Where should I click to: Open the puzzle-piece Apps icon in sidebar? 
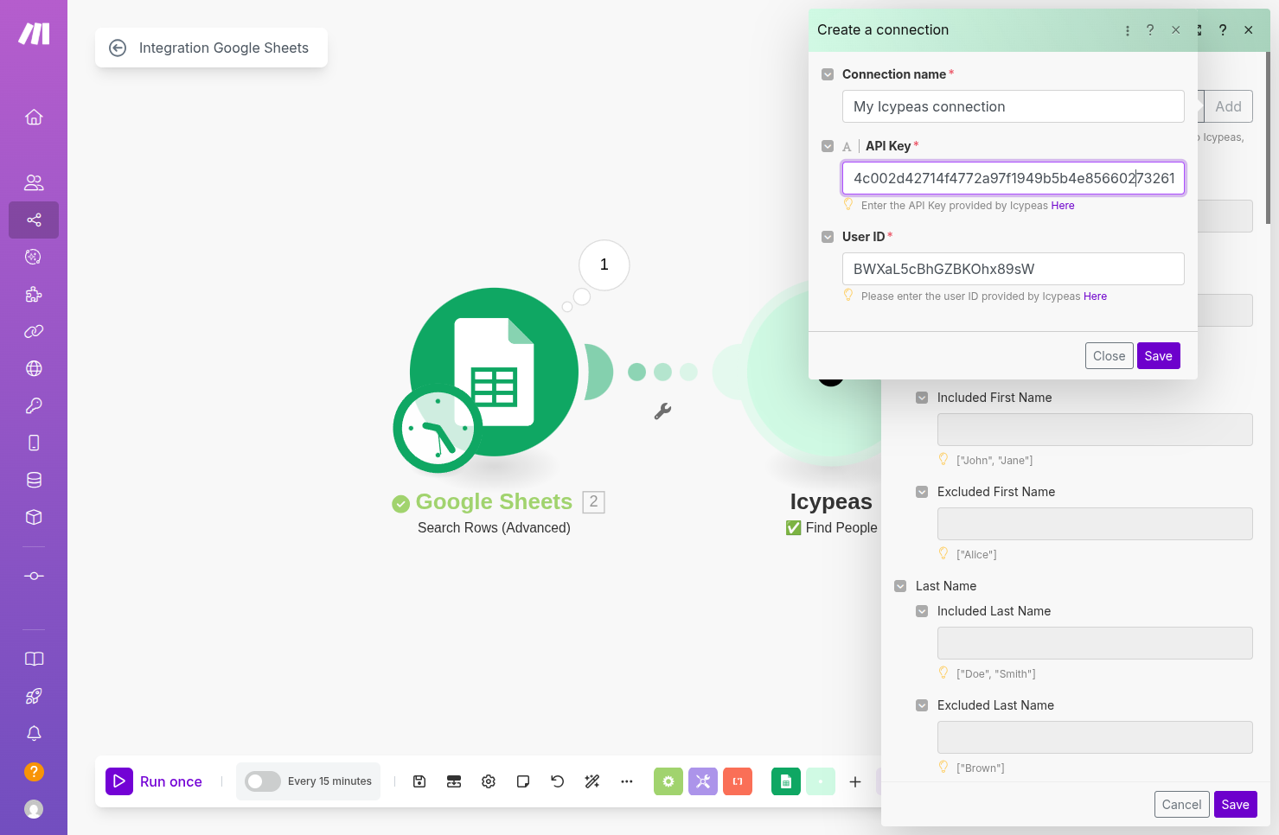point(34,294)
